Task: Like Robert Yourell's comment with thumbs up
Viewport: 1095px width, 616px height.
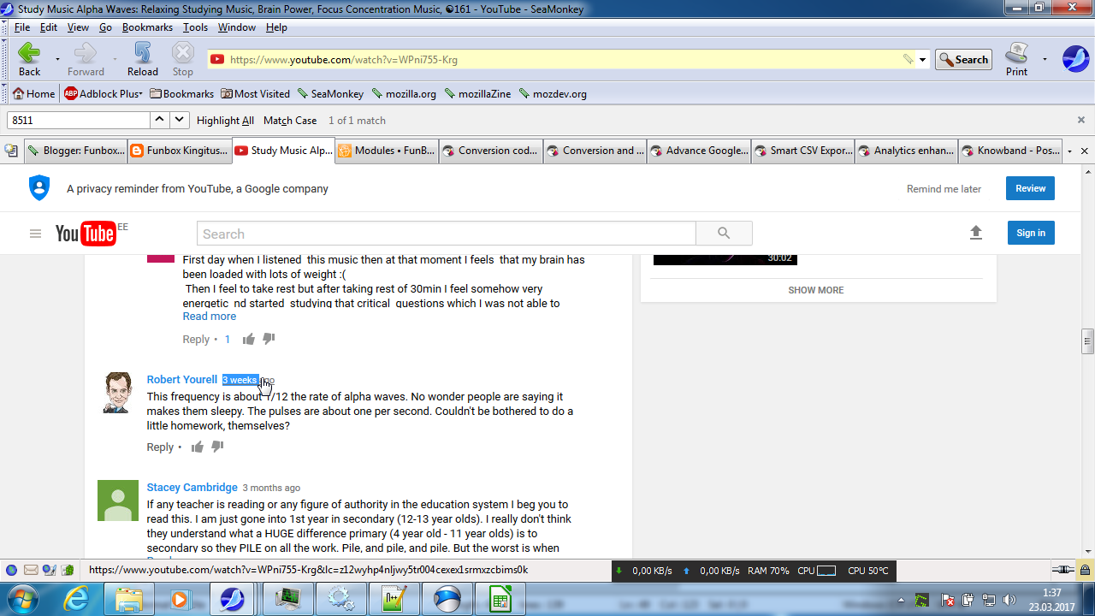Action: point(198,447)
